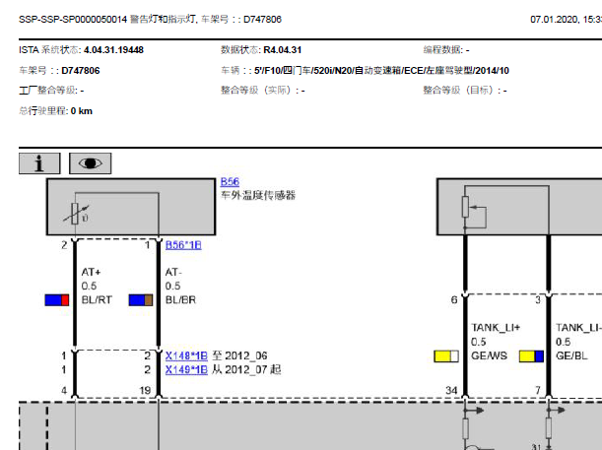Select the TANK_LI+ signal label
The width and height of the screenshot is (602, 450).
coord(496,328)
